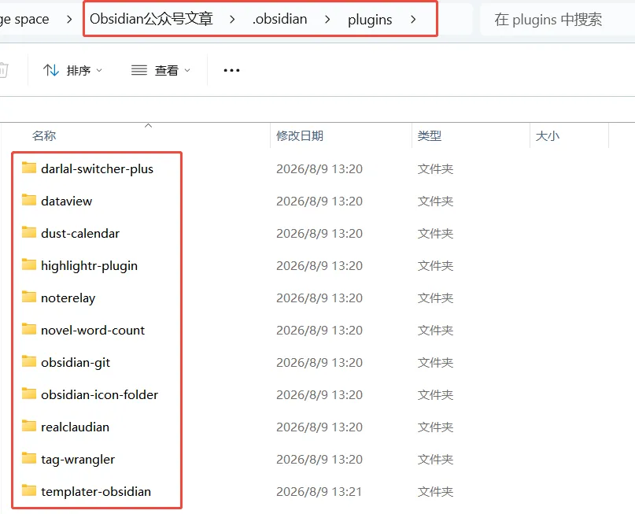Sort by 名称 column header
Screen dimensions: 635x514
click(x=44, y=135)
